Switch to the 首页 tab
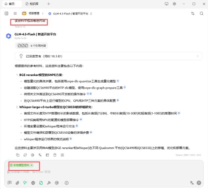Screen dimensions: 208x189 click(x=11, y=4)
